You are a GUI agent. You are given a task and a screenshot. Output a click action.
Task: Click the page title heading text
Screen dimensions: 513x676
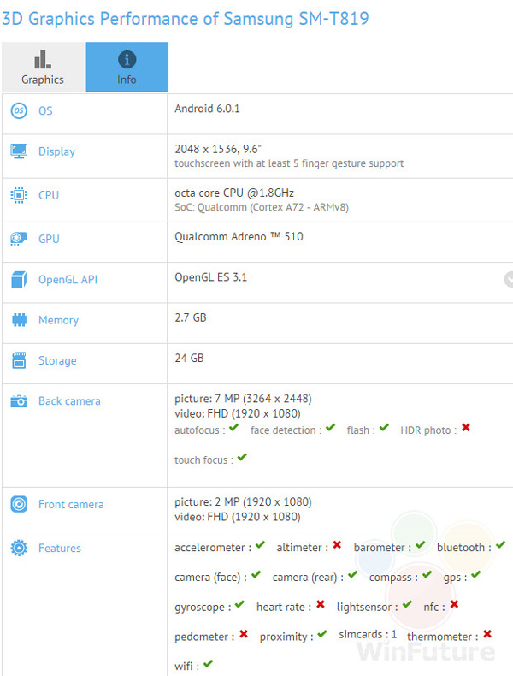click(x=185, y=18)
